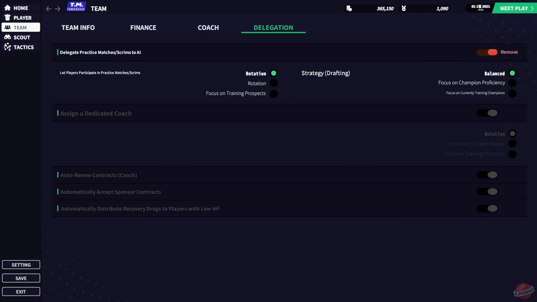Disable Delegate Practice Matches via Remove toggle
The image size is (537, 302).
(x=487, y=52)
